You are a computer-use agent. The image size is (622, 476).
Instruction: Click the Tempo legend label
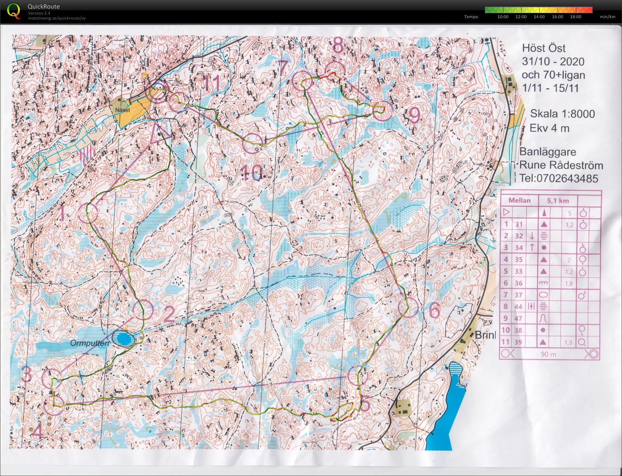[471, 17]
